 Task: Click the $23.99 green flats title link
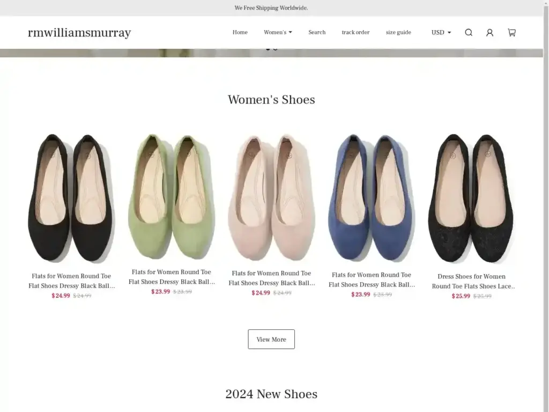point(172,277)
